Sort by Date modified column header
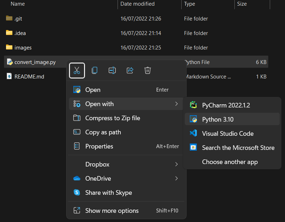The image size is (285, 222). pos(137,4)
